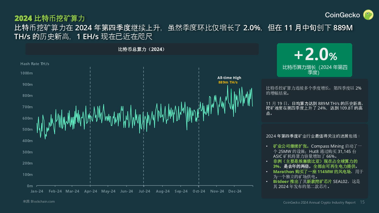Select the Marathon 114MW wind farm bullet
379x213 pixels.
312,172
